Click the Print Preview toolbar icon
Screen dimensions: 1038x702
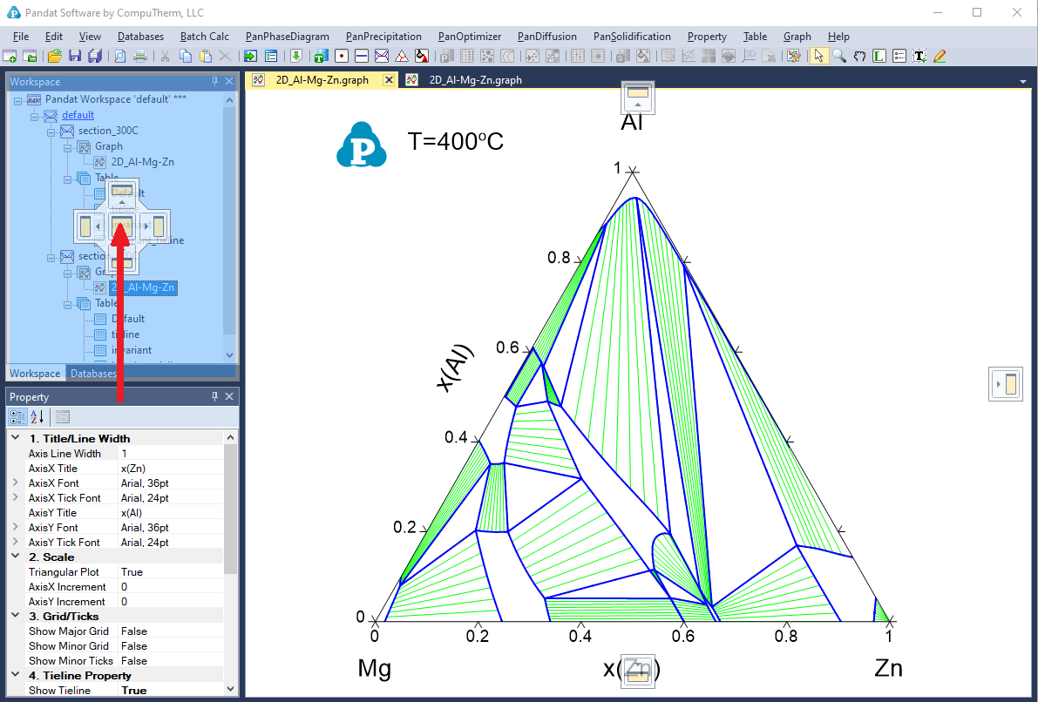point(119,56)
